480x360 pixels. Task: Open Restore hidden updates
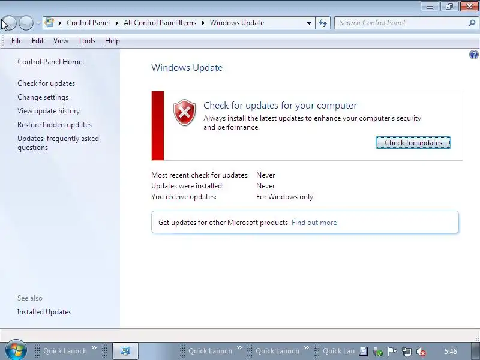tap(55, 125)
